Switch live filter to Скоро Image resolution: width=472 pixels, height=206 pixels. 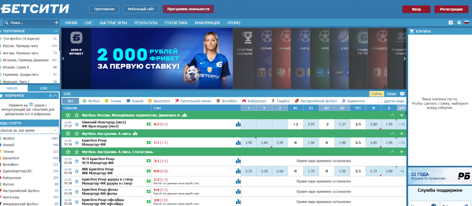tap(391, 94)
